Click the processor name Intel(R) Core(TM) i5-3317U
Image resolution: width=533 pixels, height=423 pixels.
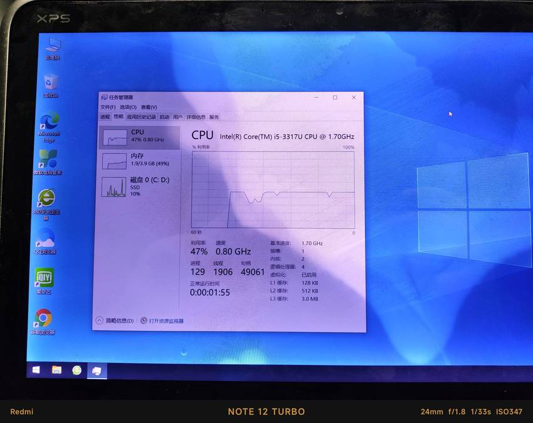tap(287, 137)
